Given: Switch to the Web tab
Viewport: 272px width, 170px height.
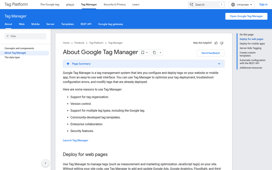Looking at the screenshot, I should pos(22,24).
